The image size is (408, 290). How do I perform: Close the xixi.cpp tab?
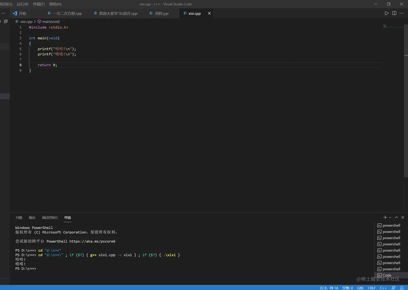point(209,13)
